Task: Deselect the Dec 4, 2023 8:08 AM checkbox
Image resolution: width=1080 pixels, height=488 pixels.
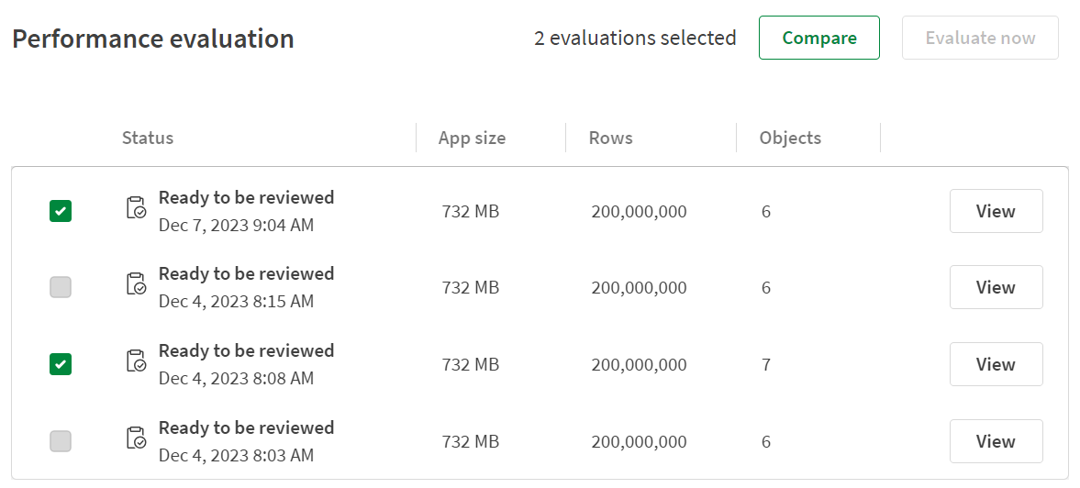Action: point(61,365)
